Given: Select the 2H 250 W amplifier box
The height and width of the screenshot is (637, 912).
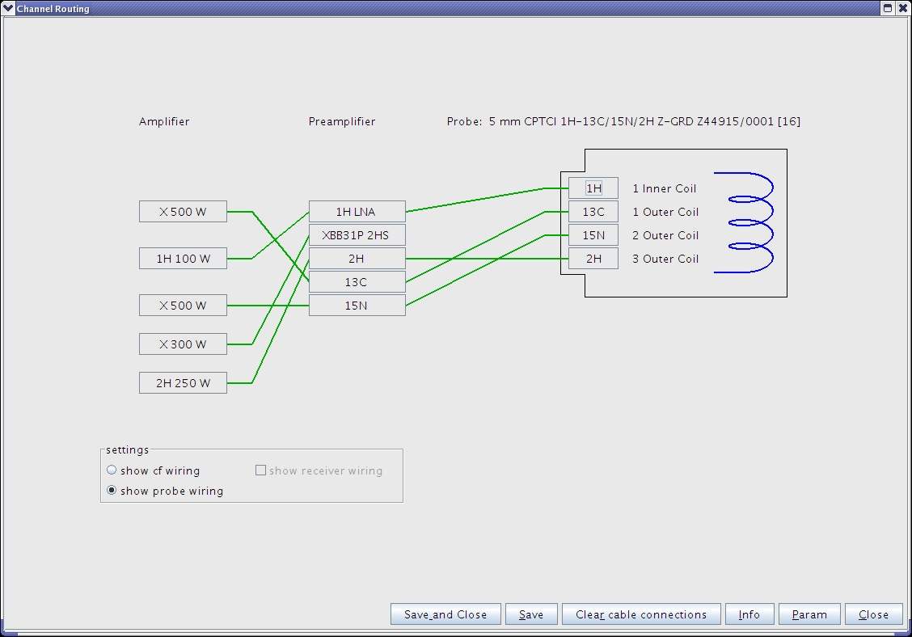Looking at the screenshot, I should coord(183,383).
